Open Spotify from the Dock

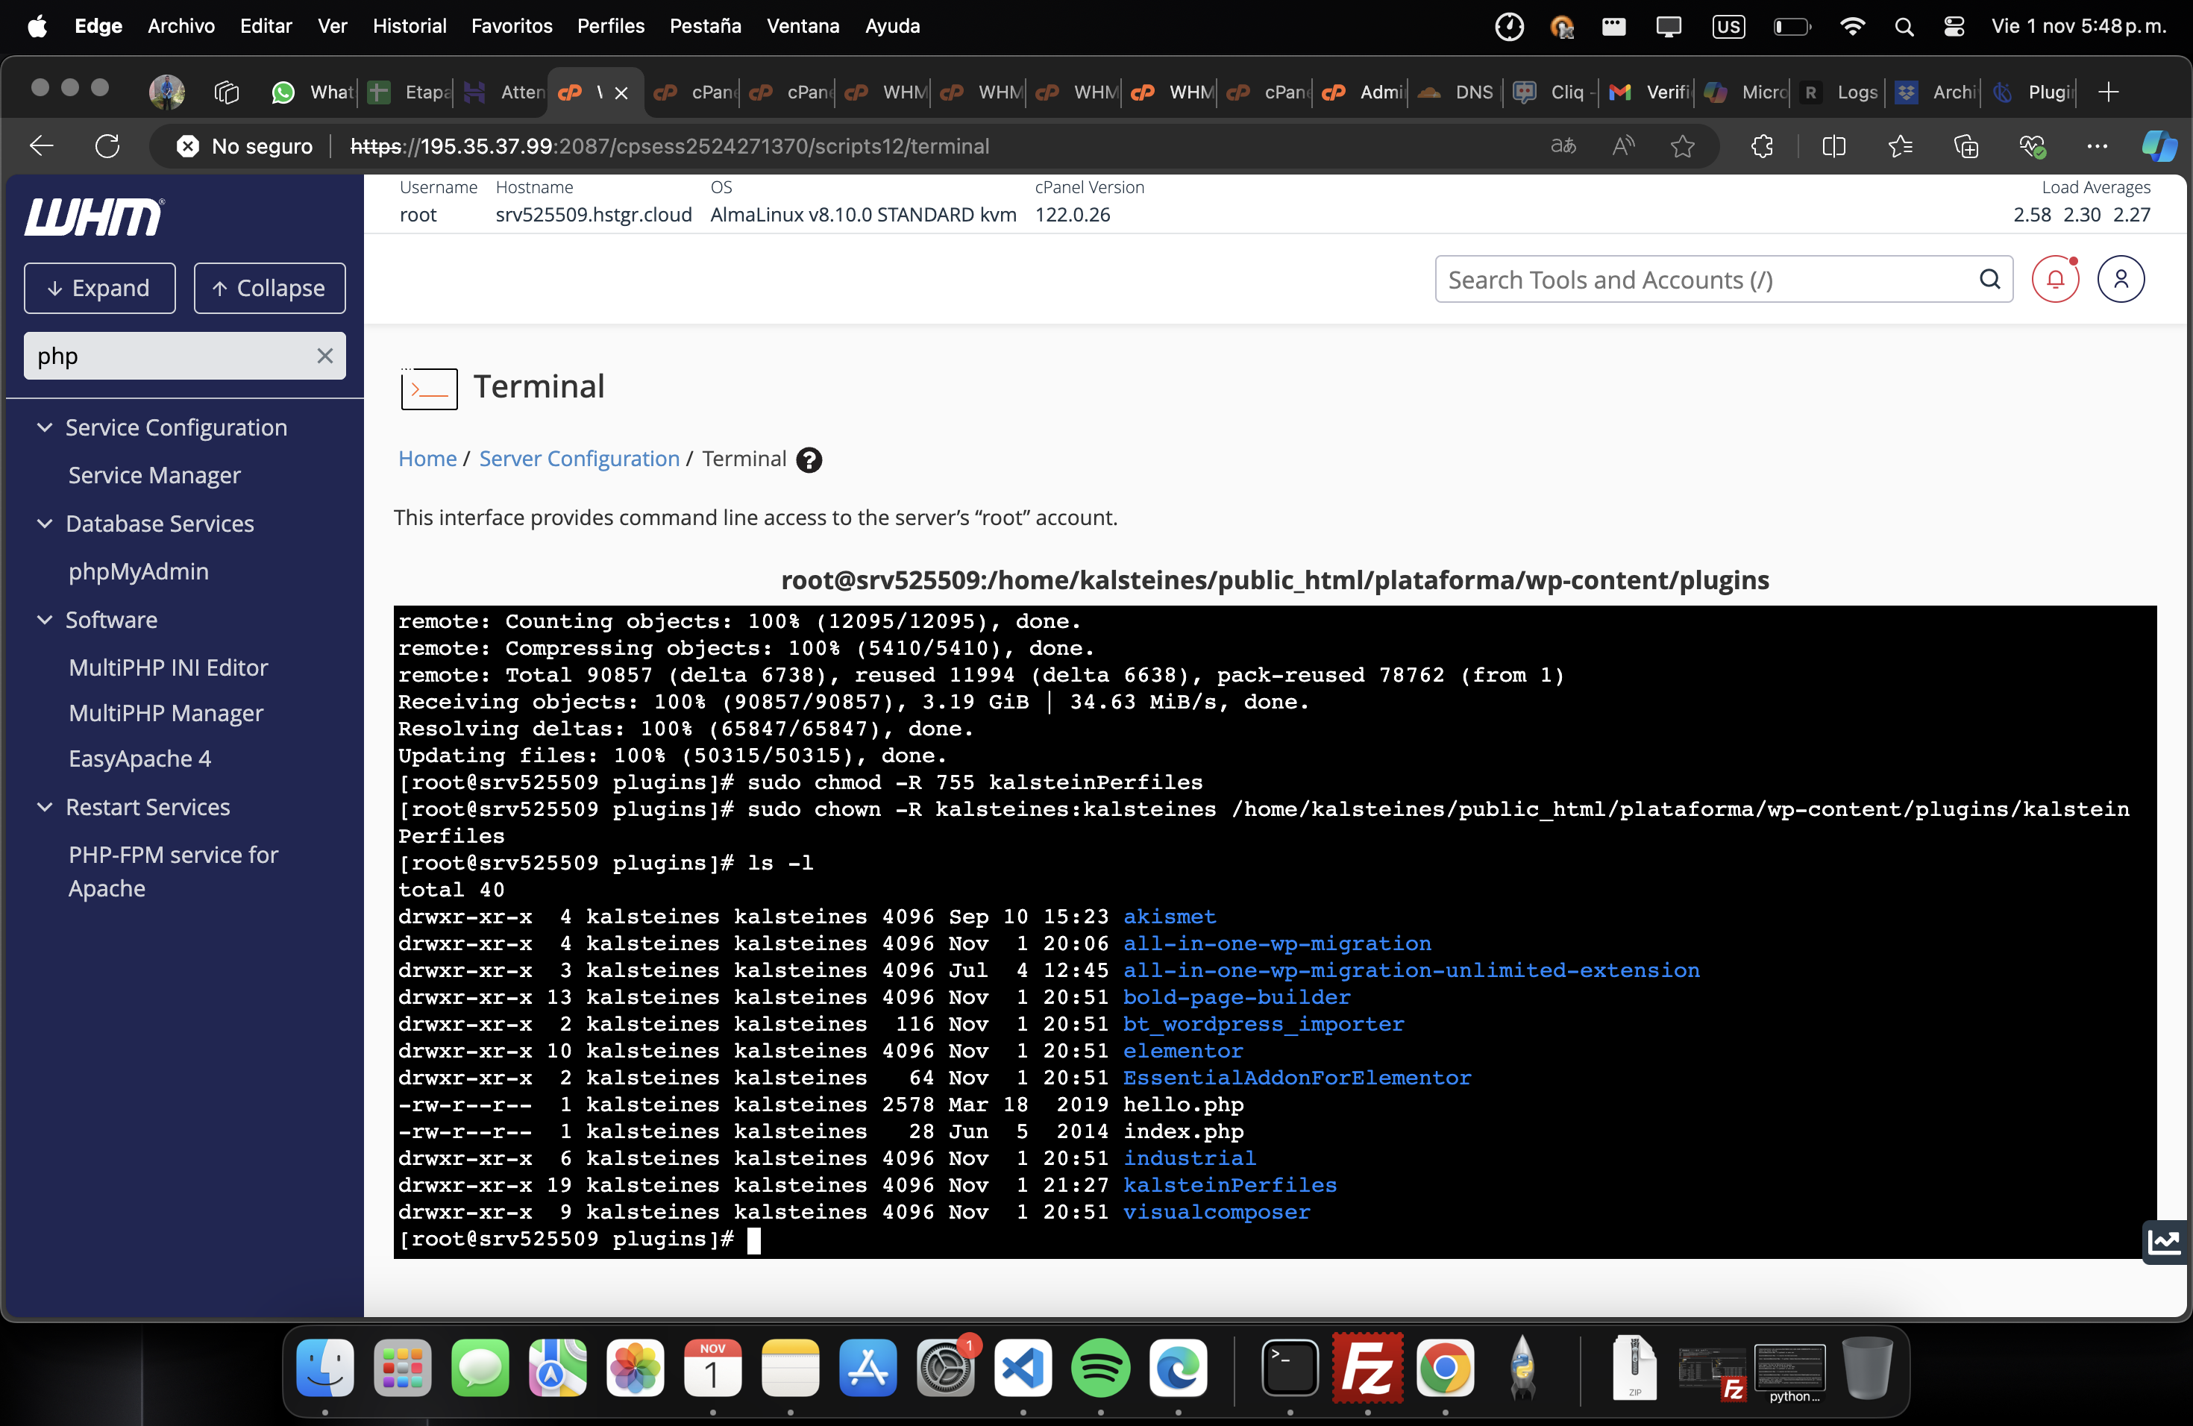(x=1100, y=1368)
